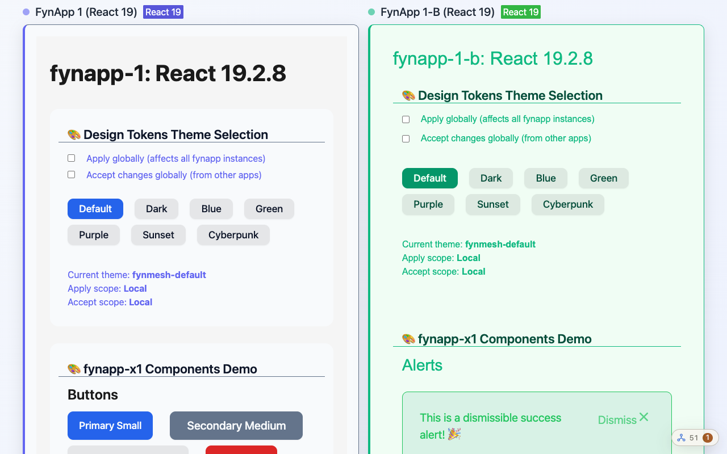Screen dimensions: 727x454
Task: Click palette icon beside Components Demo in fynapp-1-b
Action: [408, 339]
